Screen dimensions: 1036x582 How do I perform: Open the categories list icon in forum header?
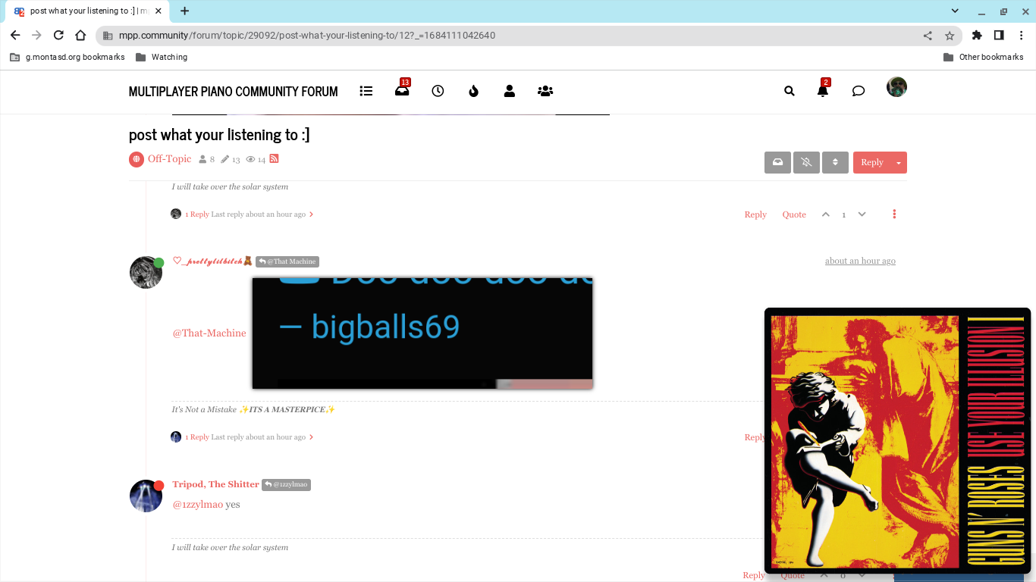coord(366,91)
